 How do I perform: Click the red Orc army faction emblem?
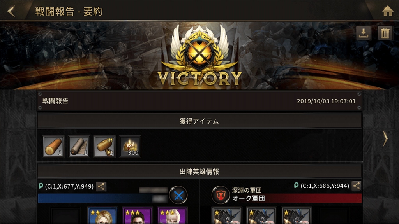221,195
